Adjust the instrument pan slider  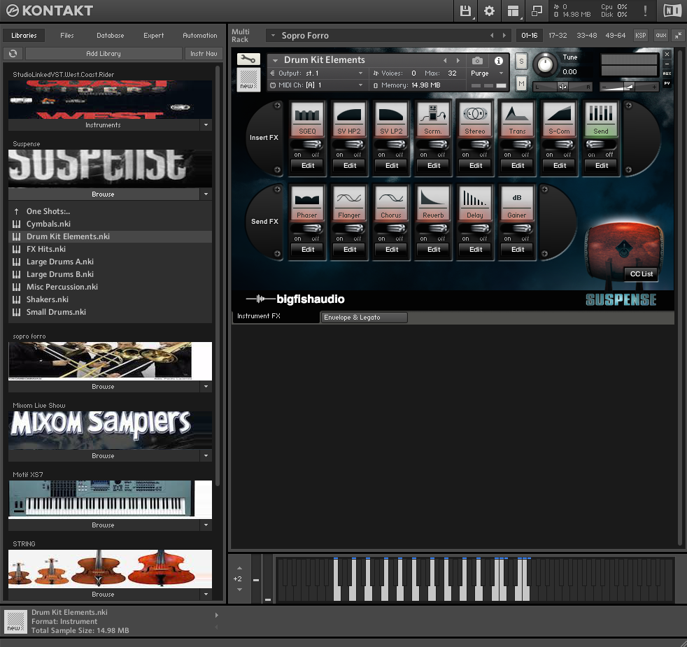click(x=562, y=87)
